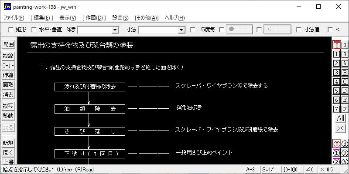Toggle the 矩形 rectangle checkbox
The width and height of the screenshot is (349, 174).
point(10,30)
